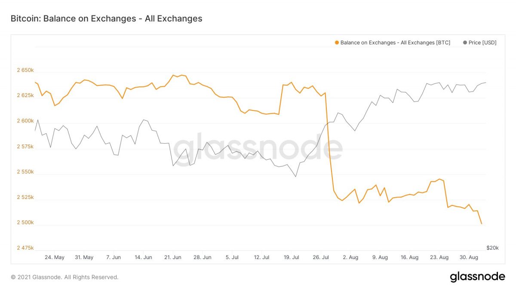Screen dimensions: 516x290
Task: Click the 21. Jun date label
Action: (173, 257)
